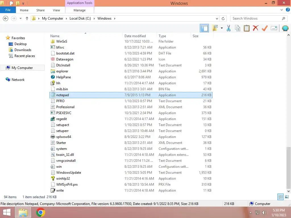Click the Help question mark icon
This screenshot has height=218, width=291.
click(x=288, y=10)
